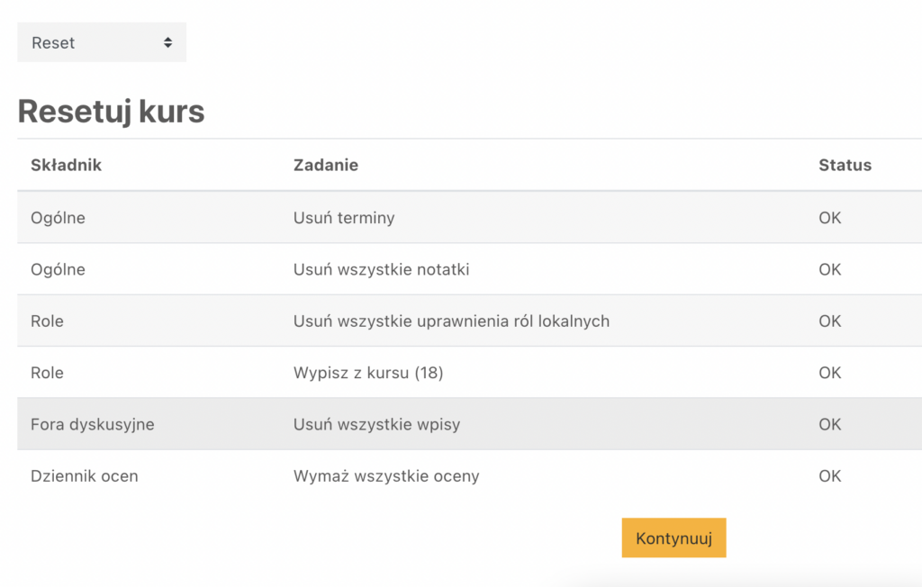The height and width of the screenshot is (587, 922).
Task: Click OK status in Fora dyskusyjne row
Action: pos(829,425)
